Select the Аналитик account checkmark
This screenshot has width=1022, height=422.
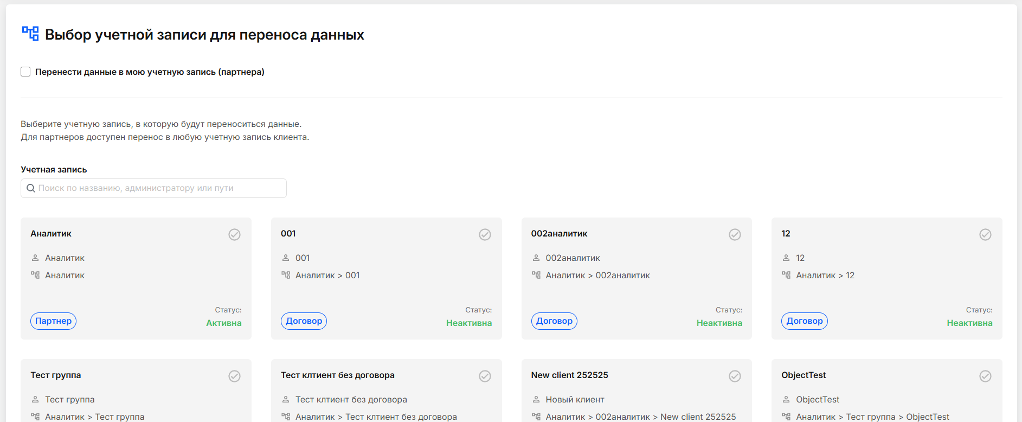[x=234, y=234]
